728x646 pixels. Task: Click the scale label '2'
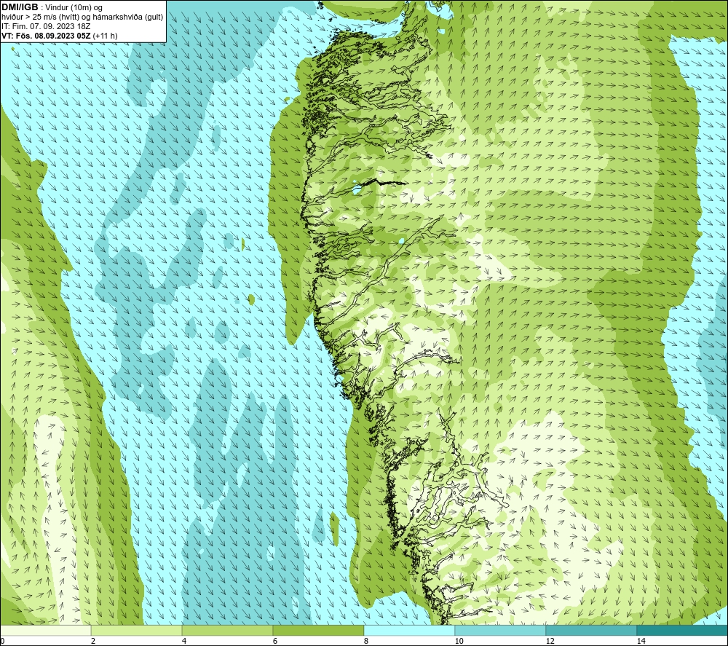click(93, 641)
